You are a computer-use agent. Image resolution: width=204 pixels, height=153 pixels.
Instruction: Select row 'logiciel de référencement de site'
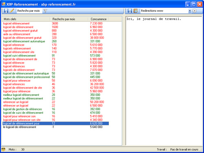click(55, 88)
